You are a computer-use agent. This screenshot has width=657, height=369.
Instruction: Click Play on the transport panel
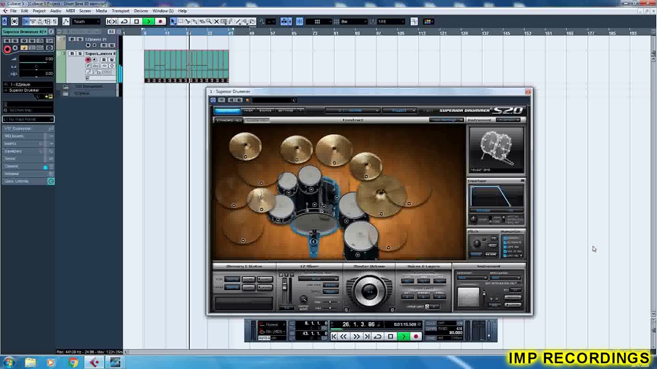click(403, 337)
